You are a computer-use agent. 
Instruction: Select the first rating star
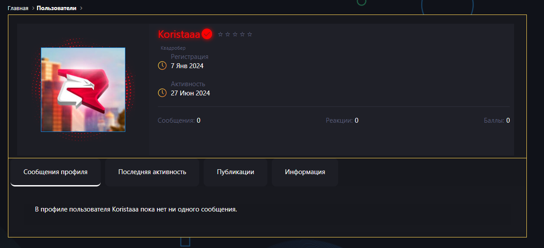220,34
